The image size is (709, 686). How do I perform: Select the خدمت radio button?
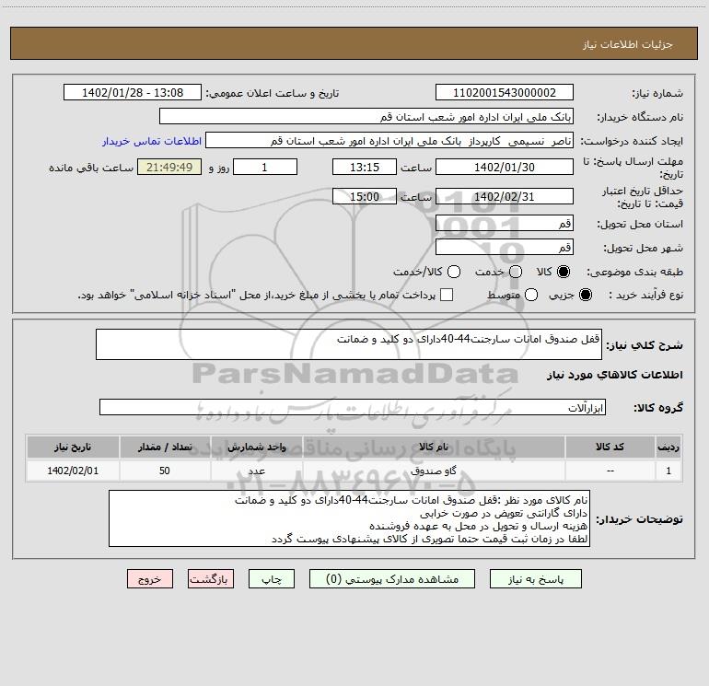tap(516, 272)
